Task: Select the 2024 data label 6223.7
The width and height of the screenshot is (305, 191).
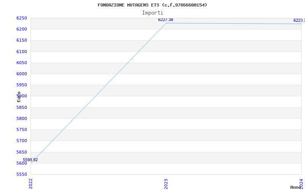Action: 299,20
